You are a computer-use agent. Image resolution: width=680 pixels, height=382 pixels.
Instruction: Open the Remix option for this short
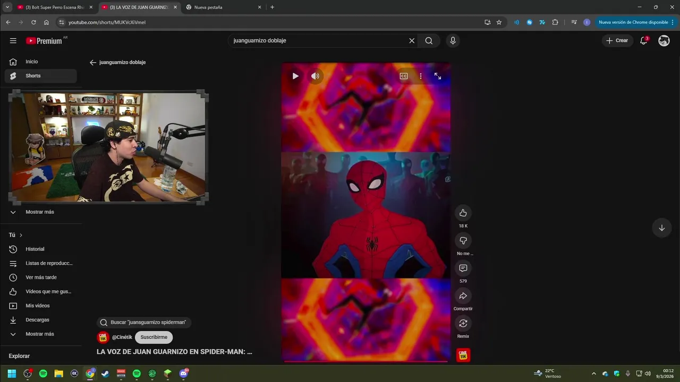[463, 323]
